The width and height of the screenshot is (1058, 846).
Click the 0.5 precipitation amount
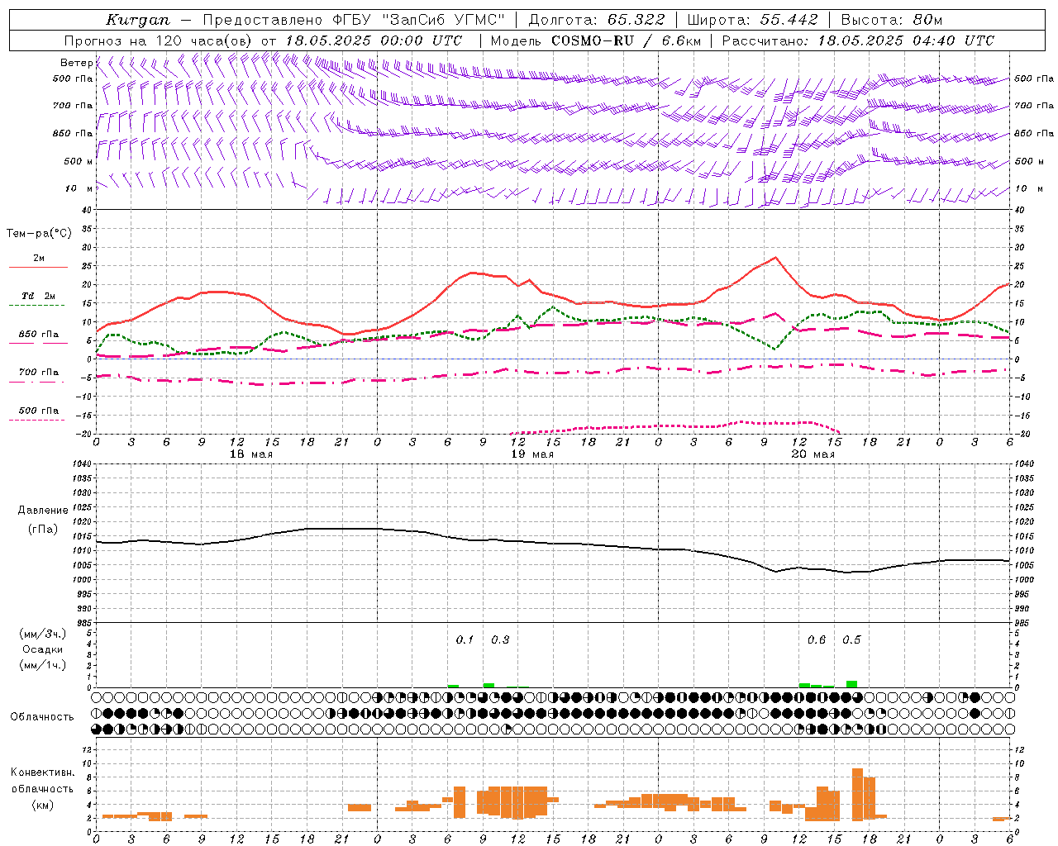pos(851,640)
